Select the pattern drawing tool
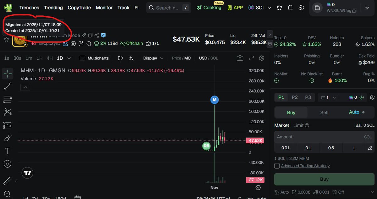 (x=8, y=112)
